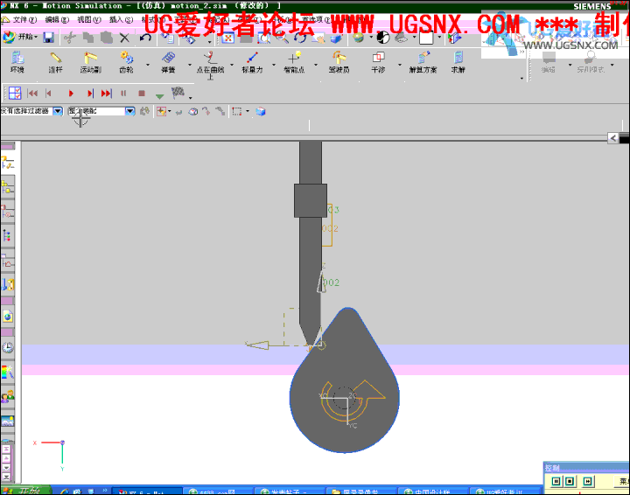Open the Motion Navigator sidebar icon

[x=8, y=163]
